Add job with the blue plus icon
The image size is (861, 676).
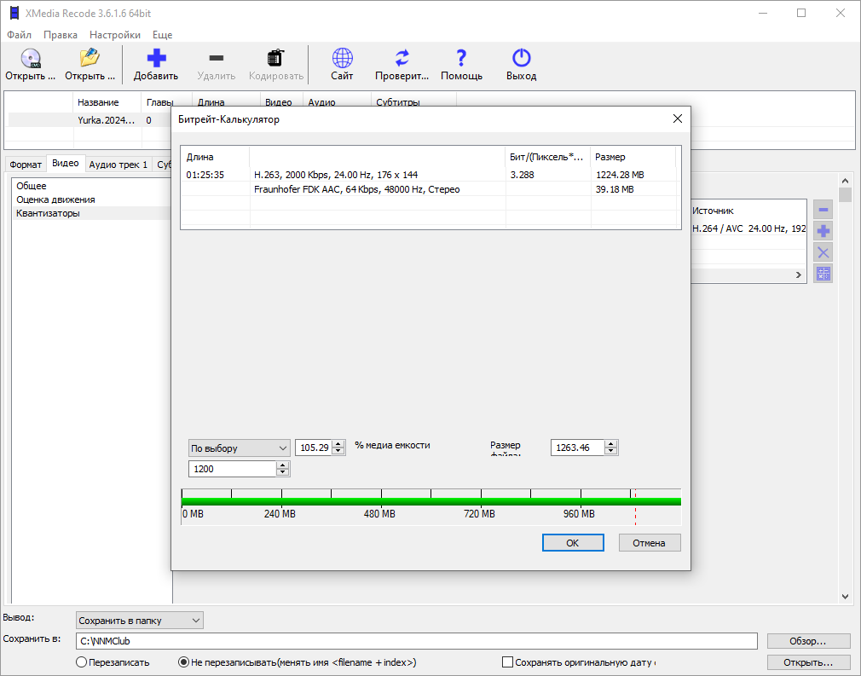coord(156,58)
